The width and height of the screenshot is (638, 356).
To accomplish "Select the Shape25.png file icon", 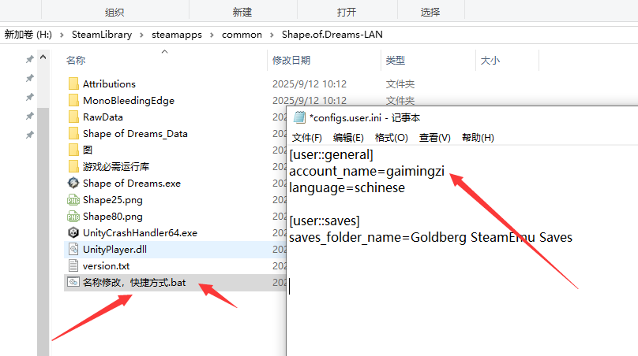I will pos(73,200).
